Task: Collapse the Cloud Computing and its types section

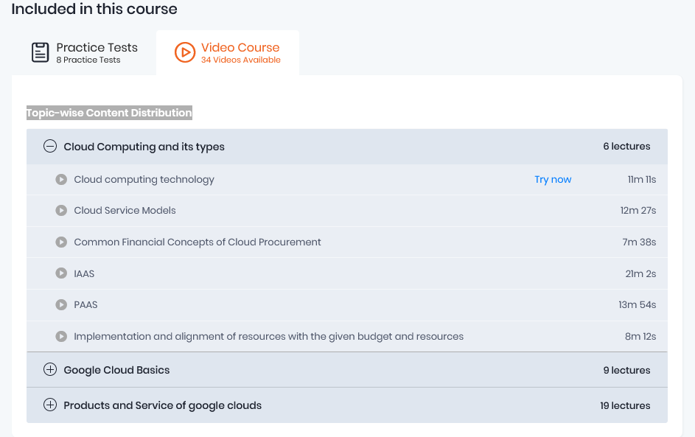Action: [50, 147]
